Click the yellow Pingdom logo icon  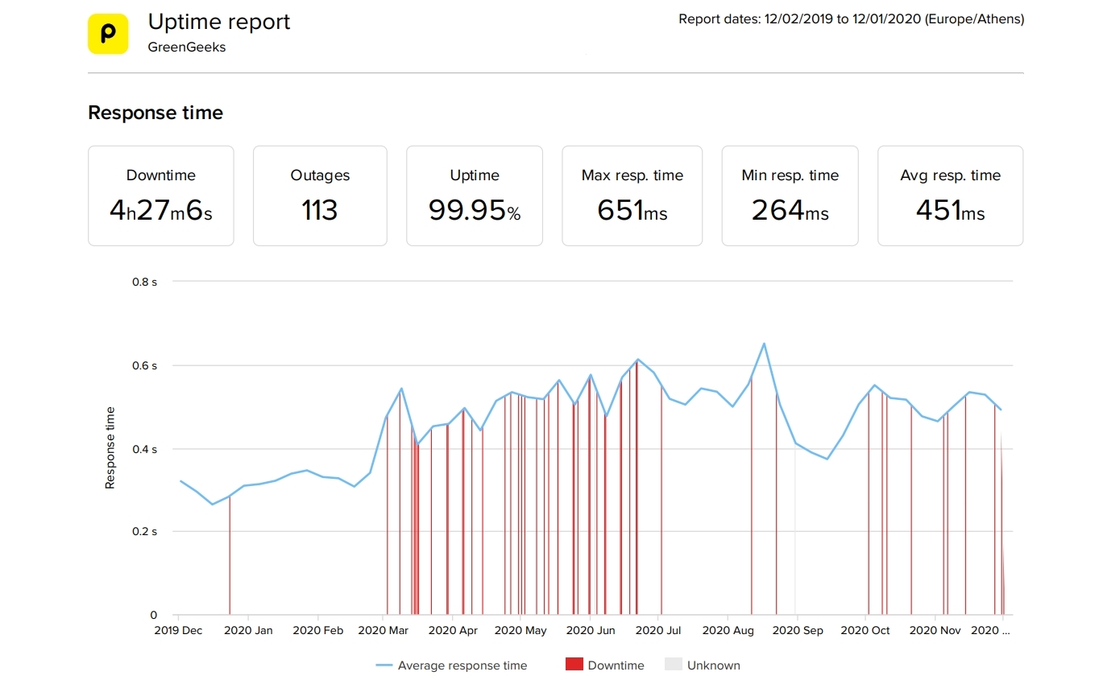108,34
